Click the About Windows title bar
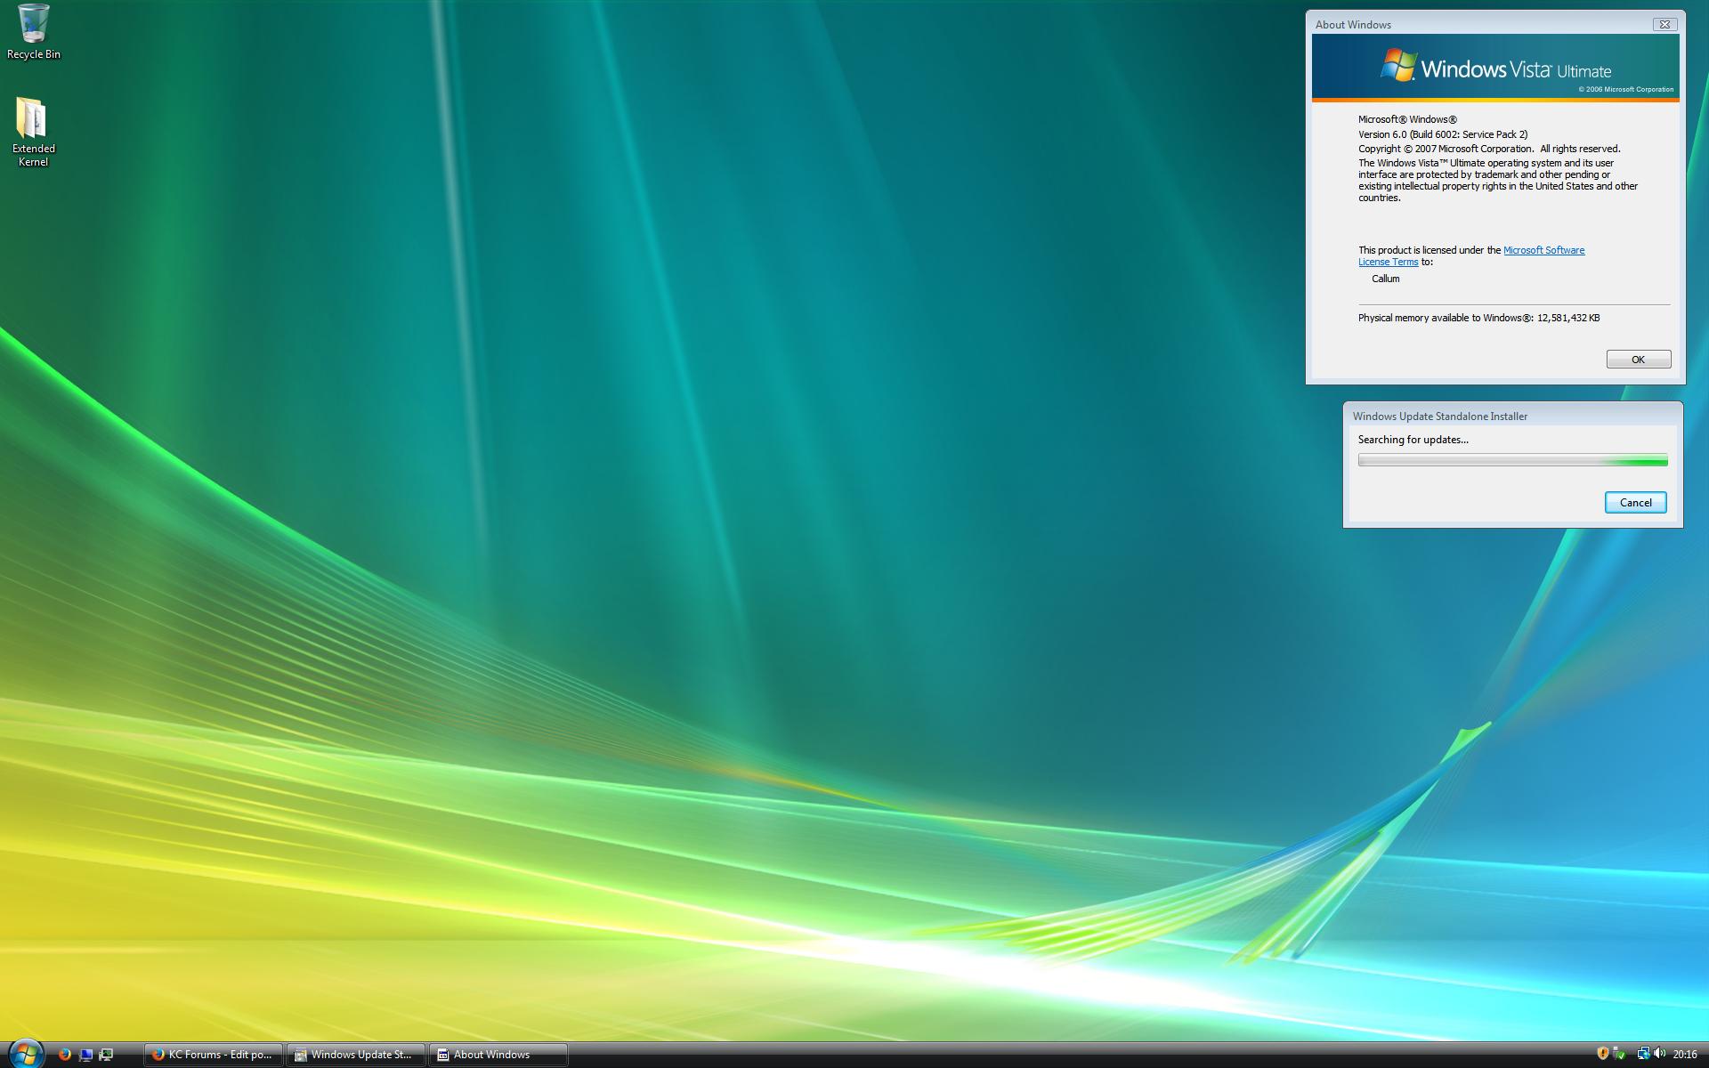 (1478, 24)
